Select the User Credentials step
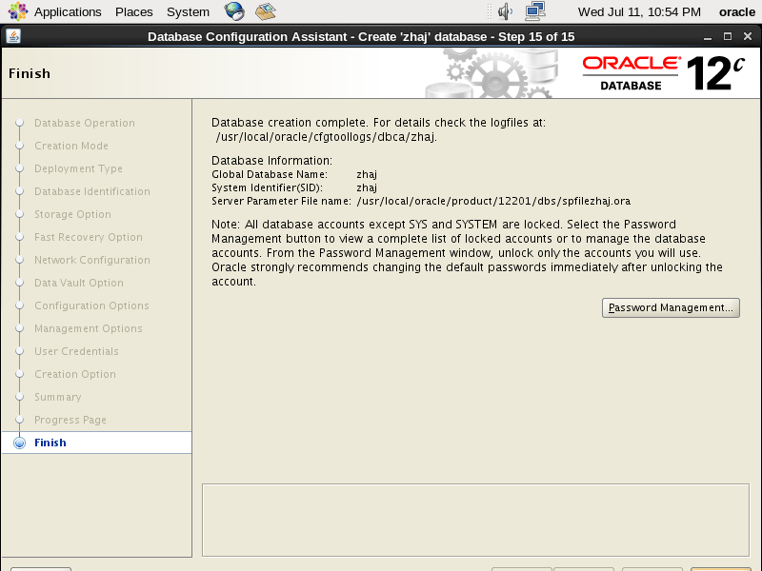Viewport: 762px width, 571px height. click(x=76, y=351)
